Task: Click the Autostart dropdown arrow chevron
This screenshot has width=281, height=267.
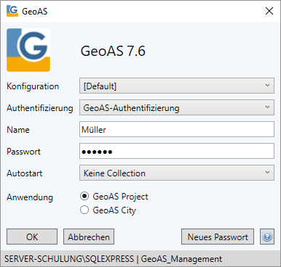Action: click(267, 173)
